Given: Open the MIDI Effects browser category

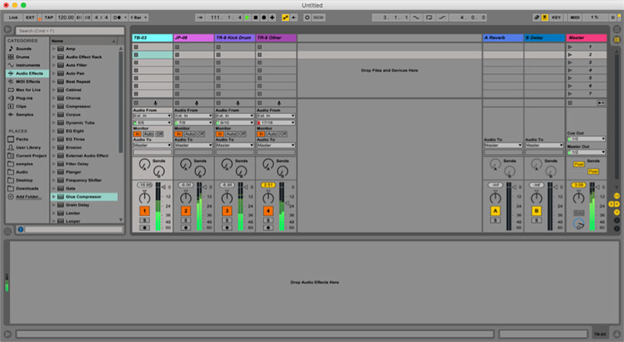Looking at the screenshot, I should pos(28,82).
